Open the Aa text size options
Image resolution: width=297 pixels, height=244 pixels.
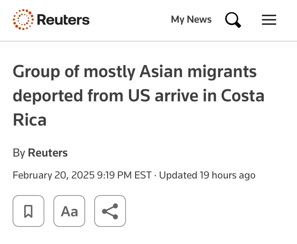69,211
